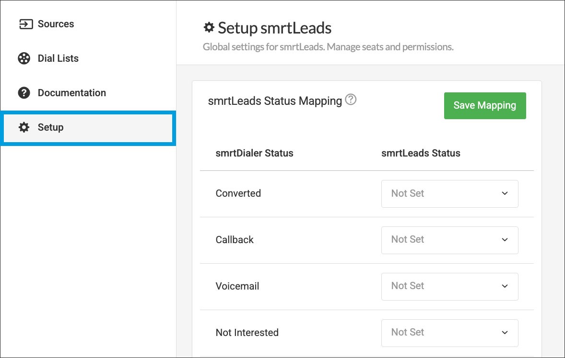
Task: Click the Voicemail row label
Action: (237, 286)
